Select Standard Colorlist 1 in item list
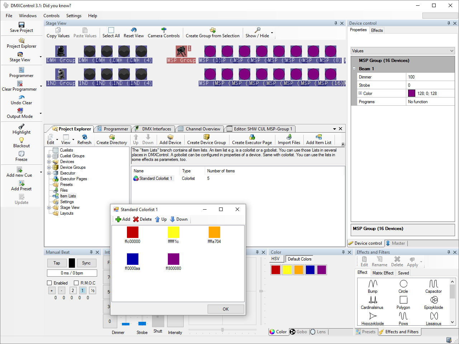 click(155, 178)
